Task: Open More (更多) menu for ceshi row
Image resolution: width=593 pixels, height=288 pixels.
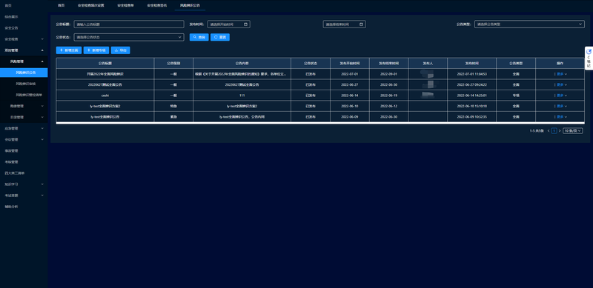Action: click(562, 96)
